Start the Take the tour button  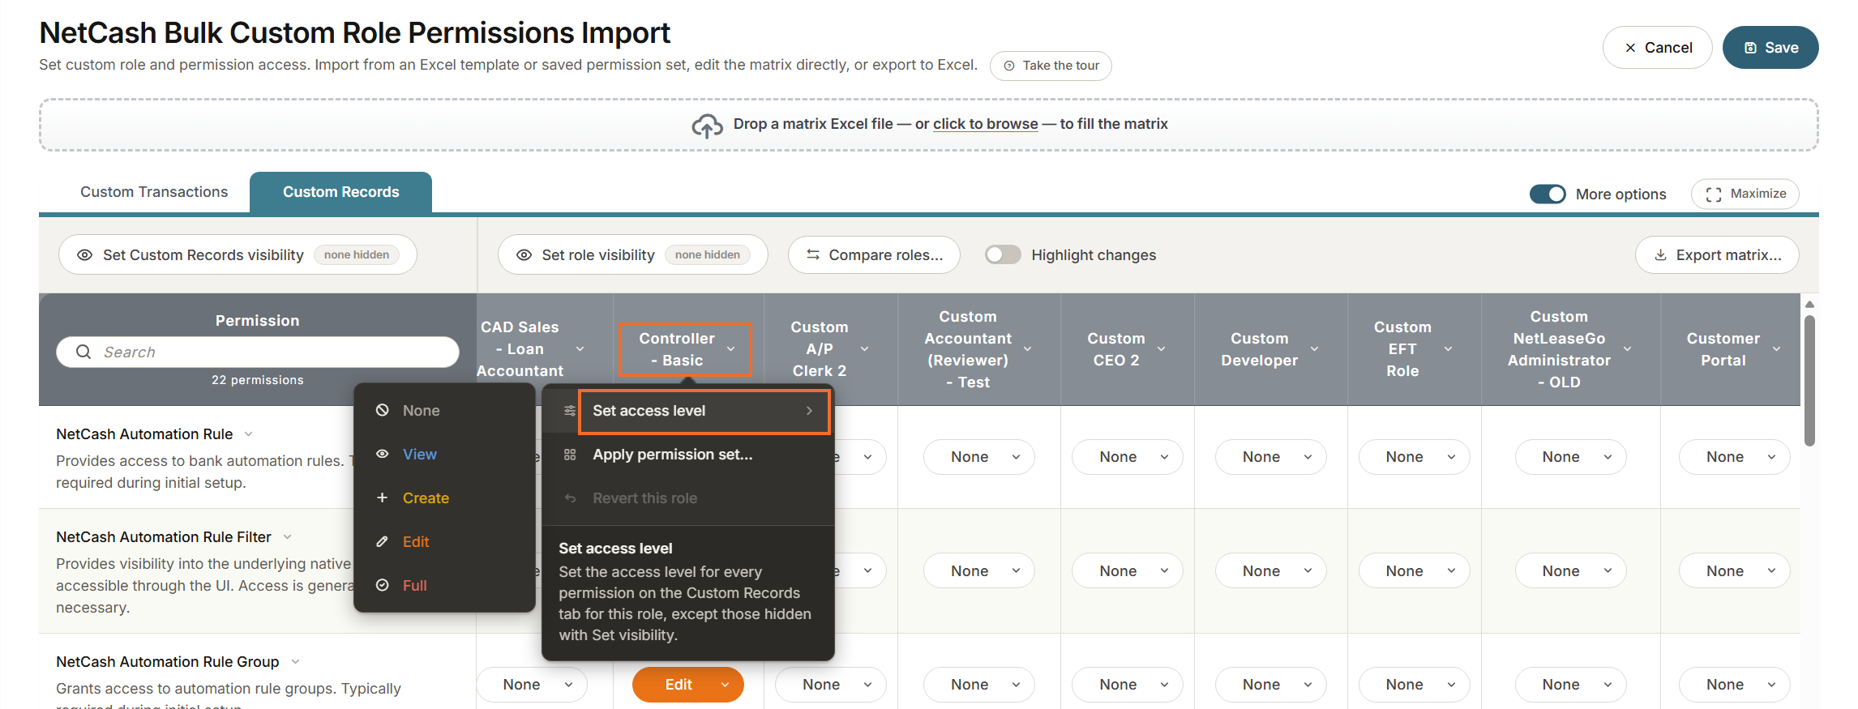[1051, 66]
